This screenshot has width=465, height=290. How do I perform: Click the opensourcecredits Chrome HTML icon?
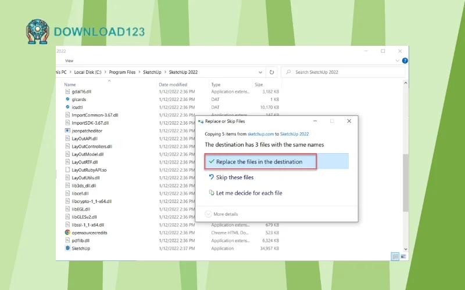point(67,233)
